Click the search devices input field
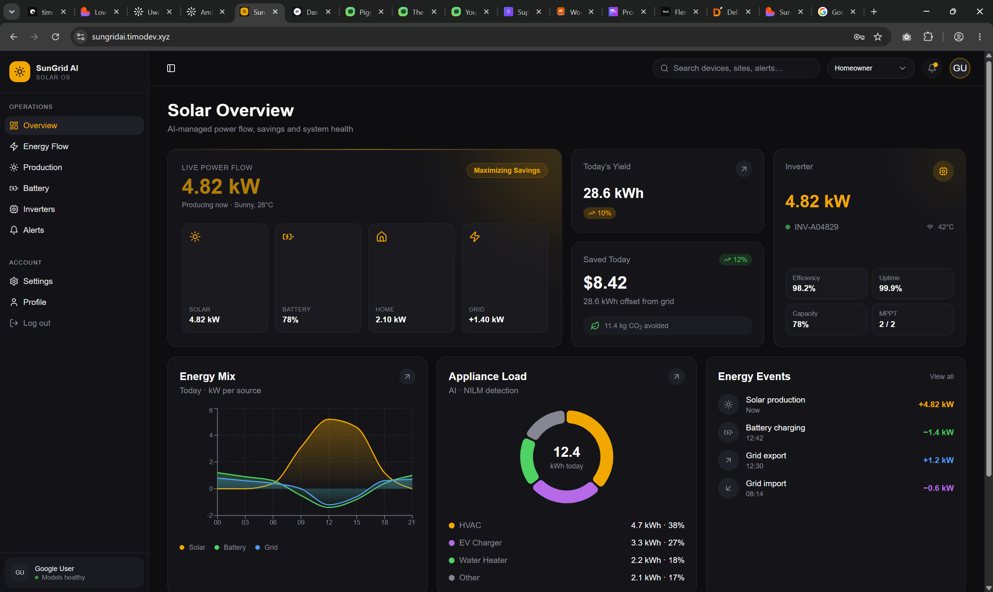This screenshot has width=993, height=592. click(736, 68)
